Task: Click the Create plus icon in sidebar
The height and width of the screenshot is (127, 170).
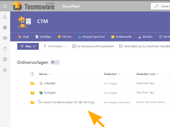Action: coord(5,70)
